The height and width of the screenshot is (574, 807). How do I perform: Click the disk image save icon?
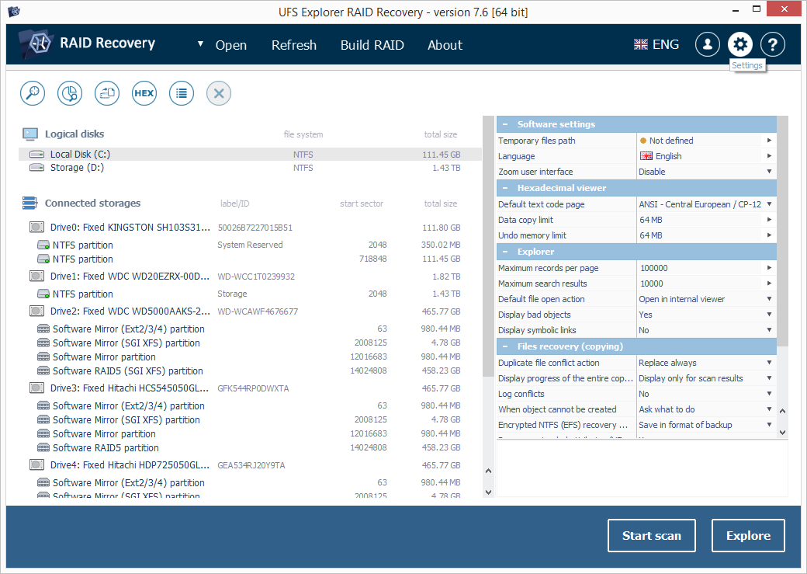click(107, 93)
